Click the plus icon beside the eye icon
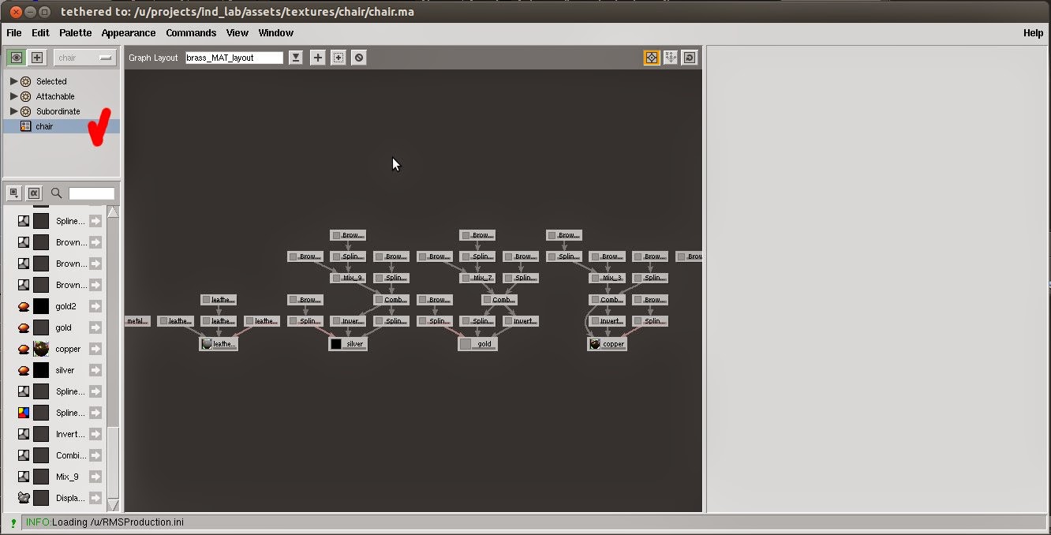The width and height of the screenshot is (1051, 535). pyautogui.click(x=37, y=58)
